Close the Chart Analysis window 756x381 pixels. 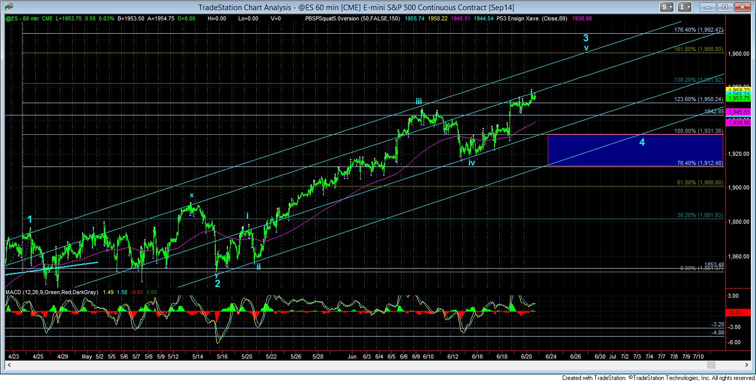pyautogui.click(x=743, y=7)
